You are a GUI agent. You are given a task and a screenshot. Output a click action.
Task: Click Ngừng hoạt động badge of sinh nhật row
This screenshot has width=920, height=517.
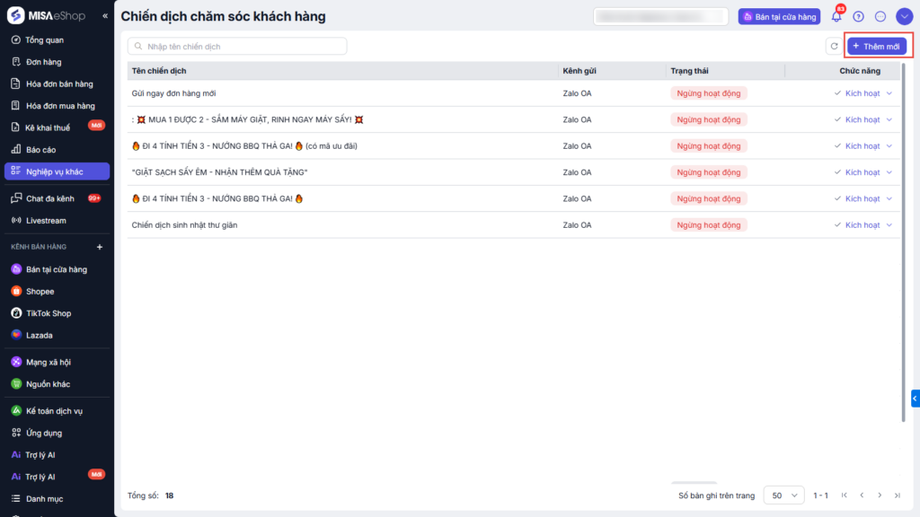[709, 225]
